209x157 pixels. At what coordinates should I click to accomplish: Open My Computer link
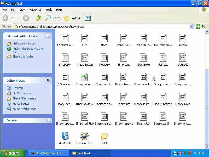(x=21, y=104)
